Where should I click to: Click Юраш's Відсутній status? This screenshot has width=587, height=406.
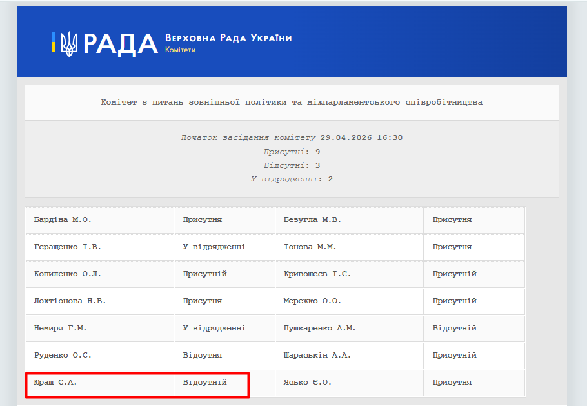(204, 382)
